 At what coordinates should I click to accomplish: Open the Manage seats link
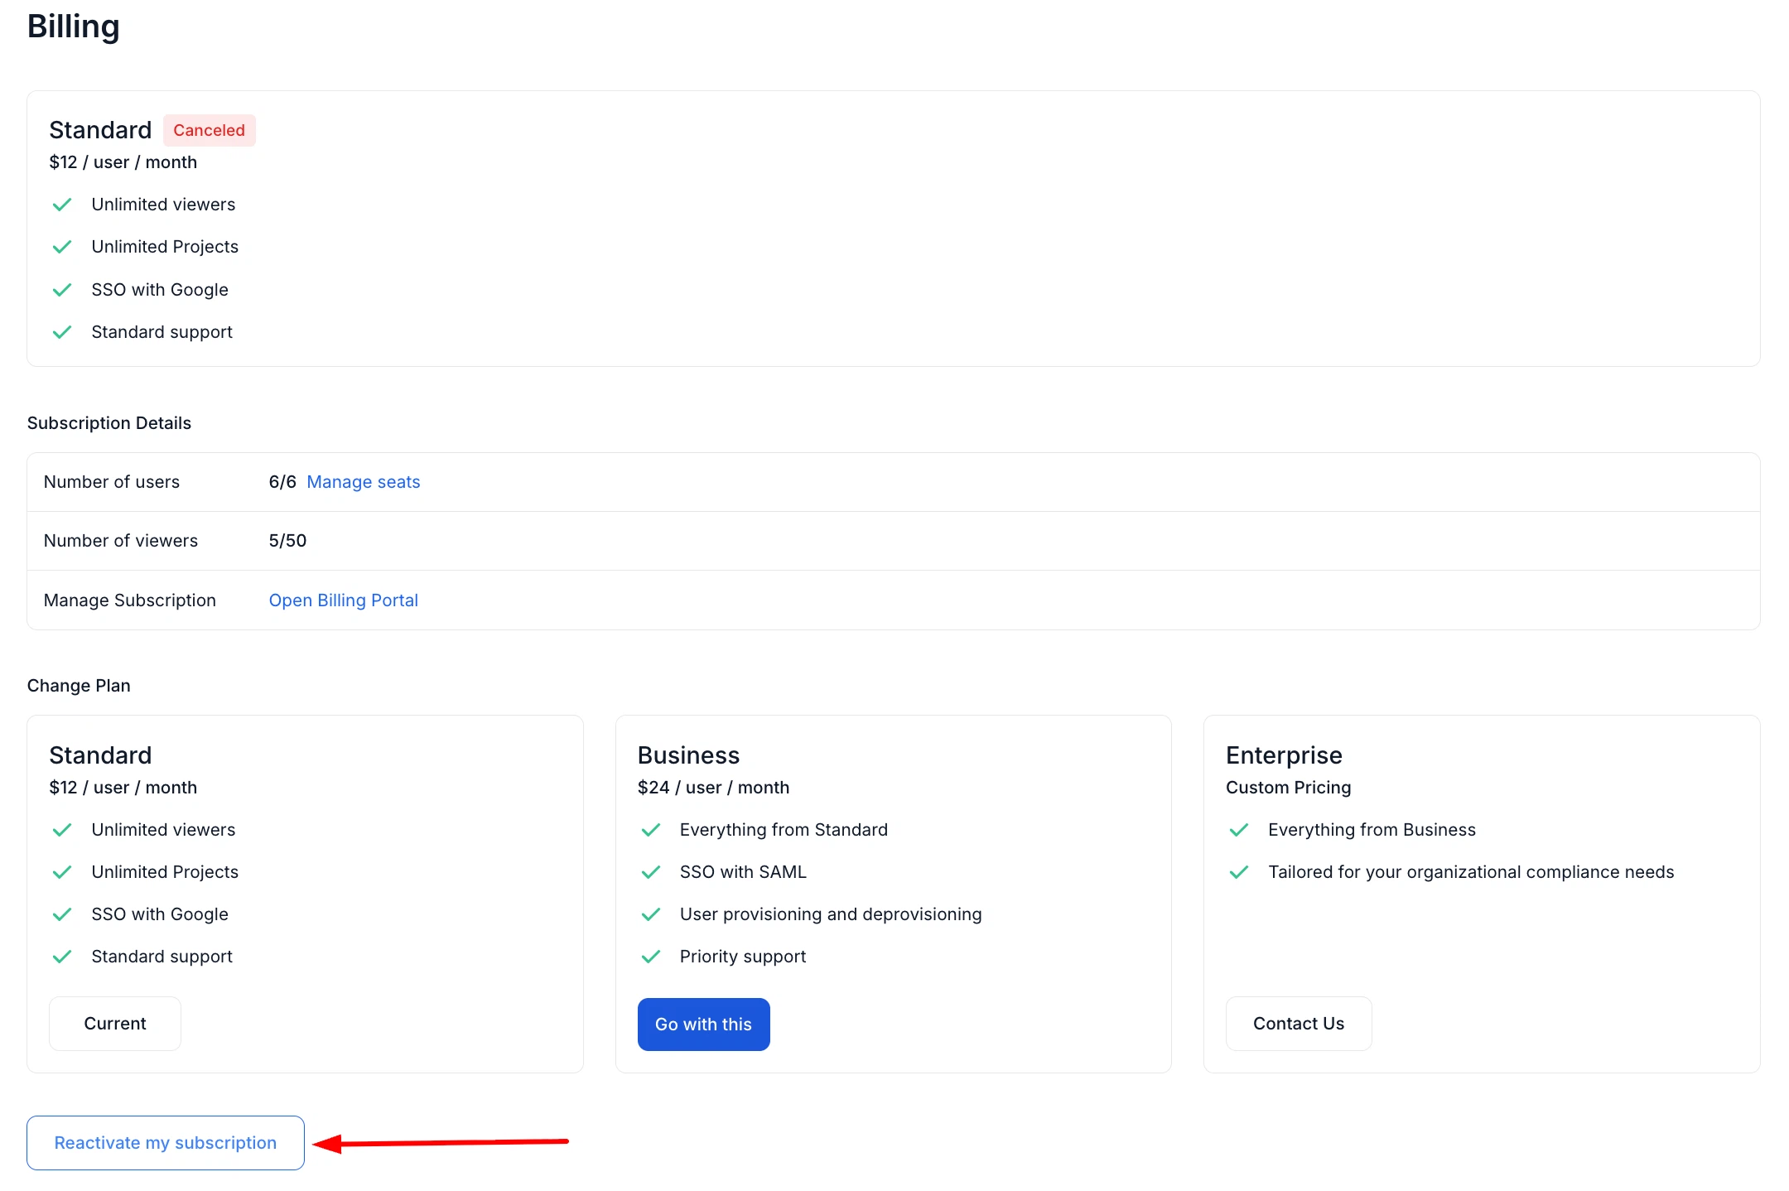(364, 482)
